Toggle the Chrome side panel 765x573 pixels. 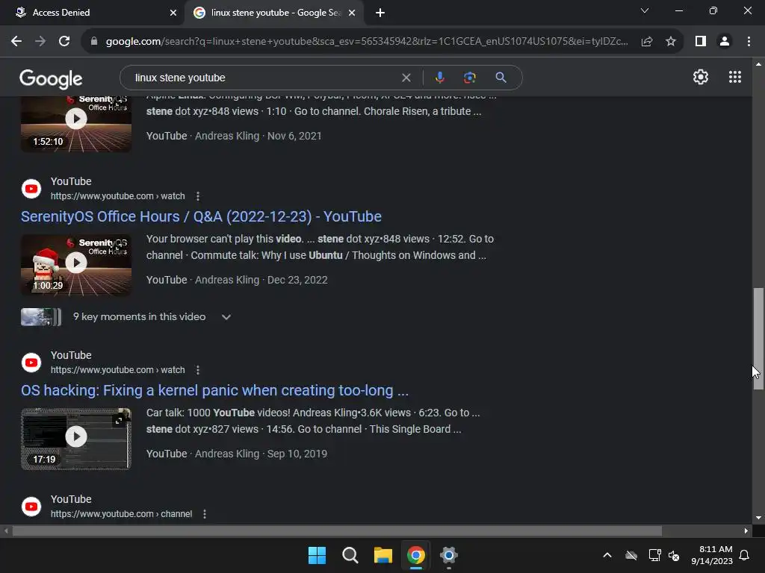coord(701,42)
